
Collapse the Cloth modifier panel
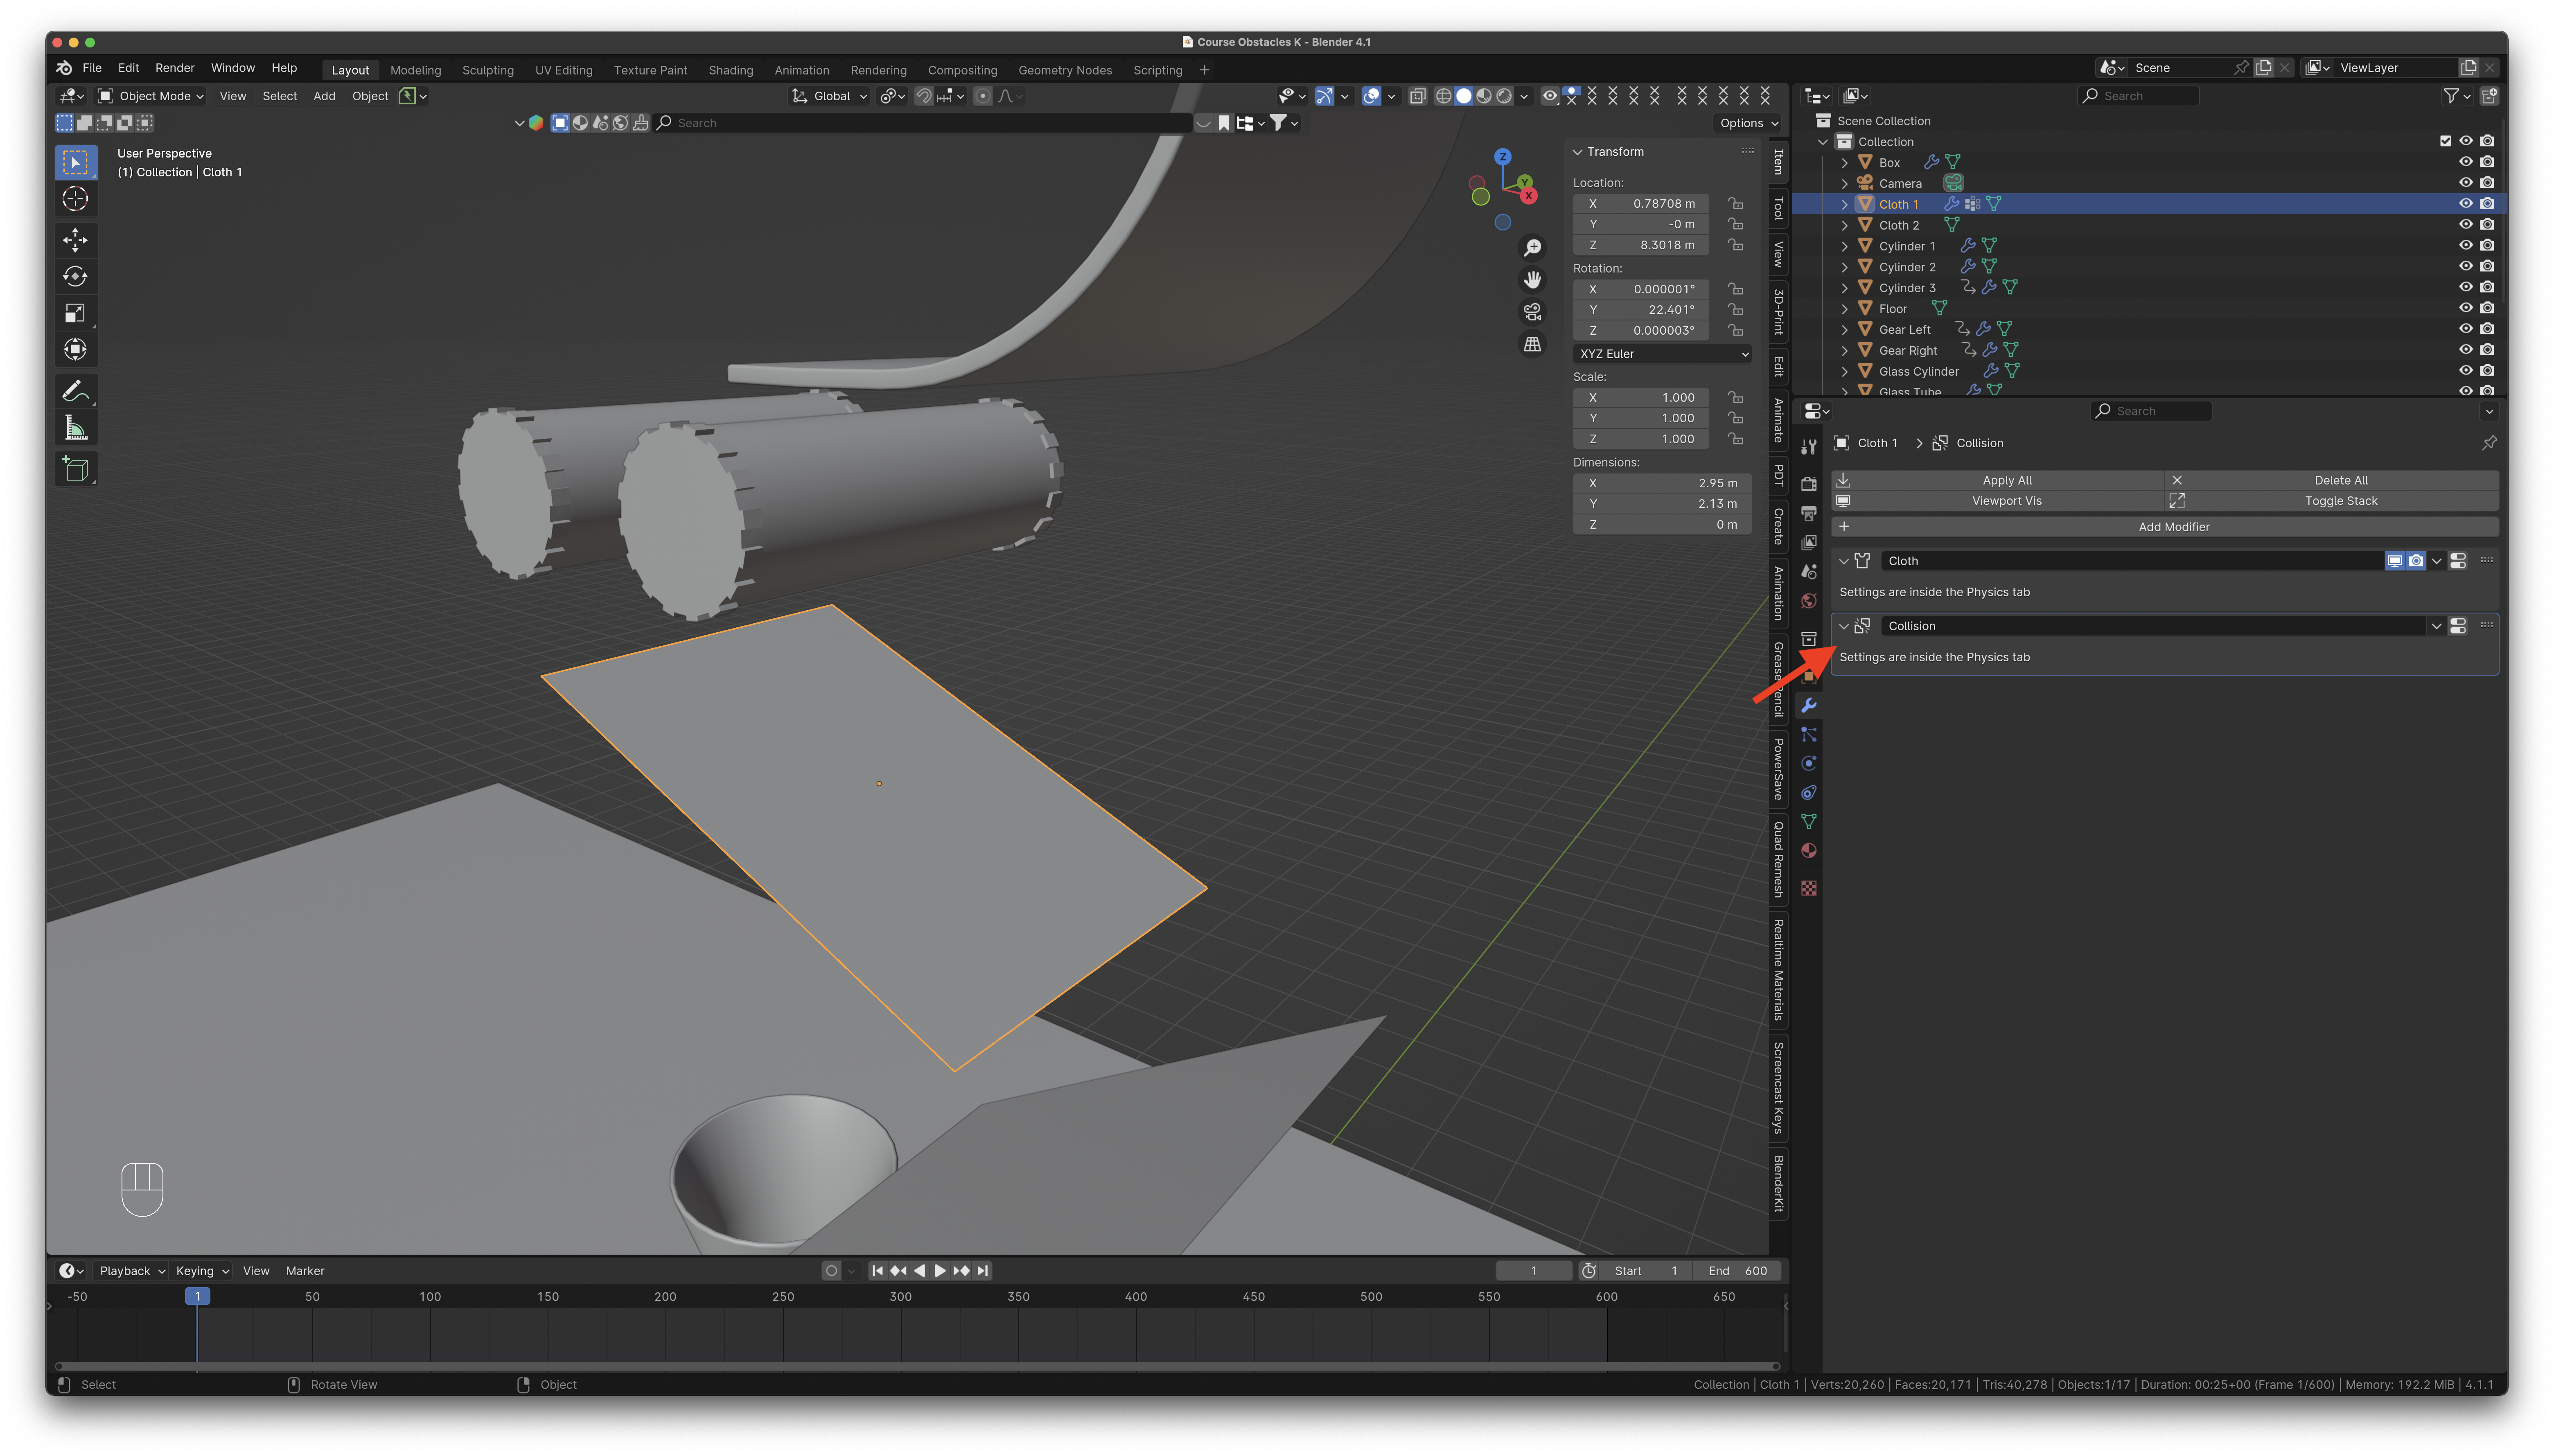1843,561
